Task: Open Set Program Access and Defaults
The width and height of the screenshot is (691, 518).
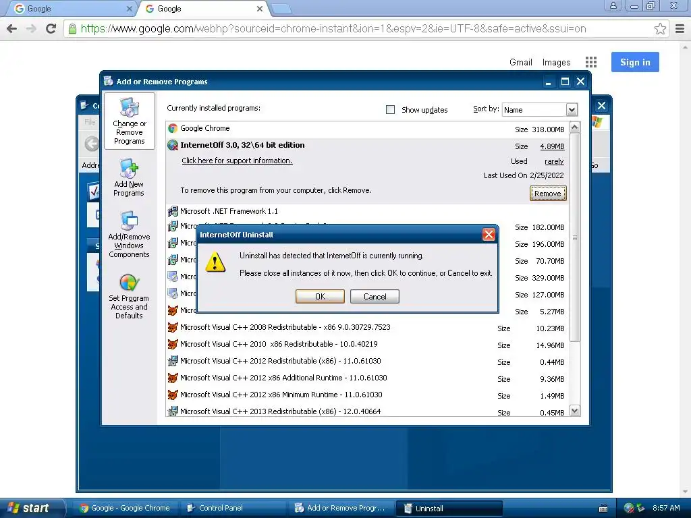Action: 129,295
